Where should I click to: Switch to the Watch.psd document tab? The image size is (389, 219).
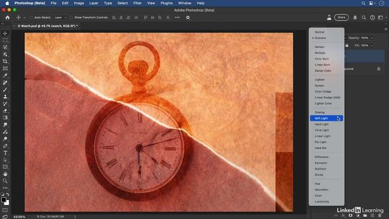pos(47,26)
